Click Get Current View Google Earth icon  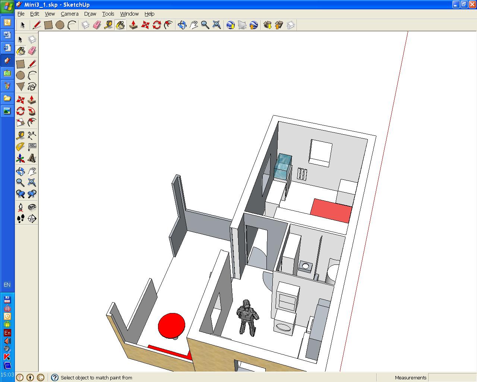pyautogui.click(x=231, y=25)
